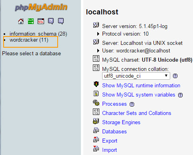Click the Import icon
193x155 pixels.
pyautogui.click(x=96, y=149)
